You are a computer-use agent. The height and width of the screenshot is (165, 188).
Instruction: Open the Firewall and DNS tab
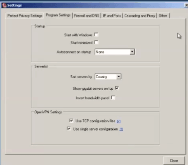pos(87,16)
